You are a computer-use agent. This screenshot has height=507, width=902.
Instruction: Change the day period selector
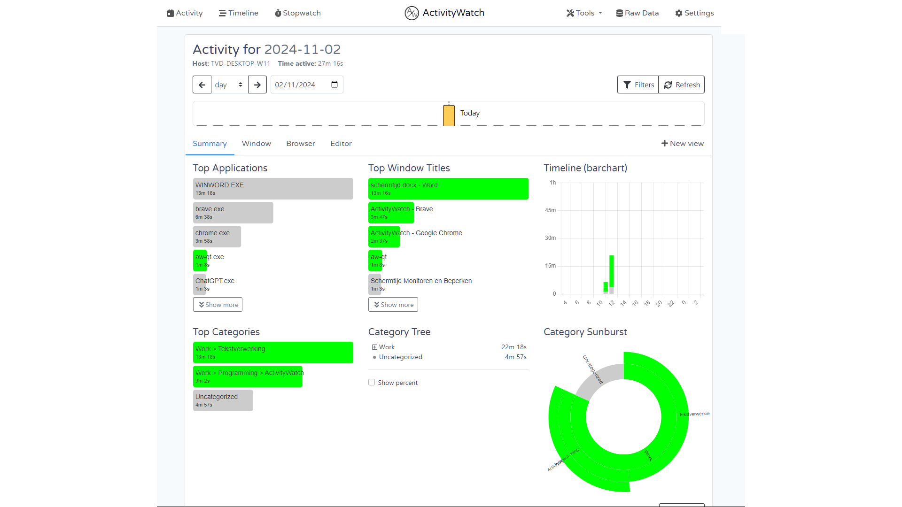coord(229,85)
